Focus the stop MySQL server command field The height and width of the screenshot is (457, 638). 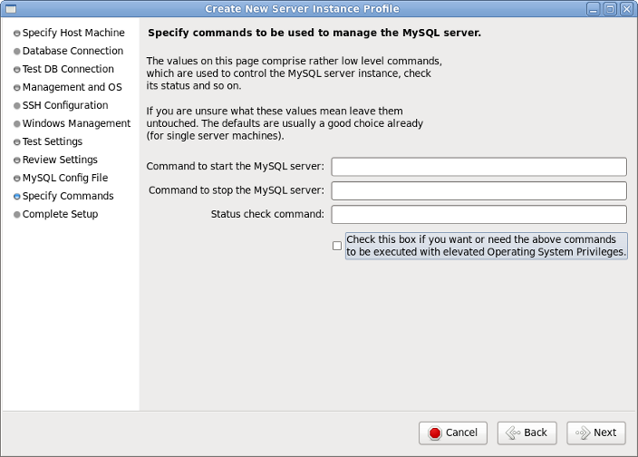click(478, 190)
